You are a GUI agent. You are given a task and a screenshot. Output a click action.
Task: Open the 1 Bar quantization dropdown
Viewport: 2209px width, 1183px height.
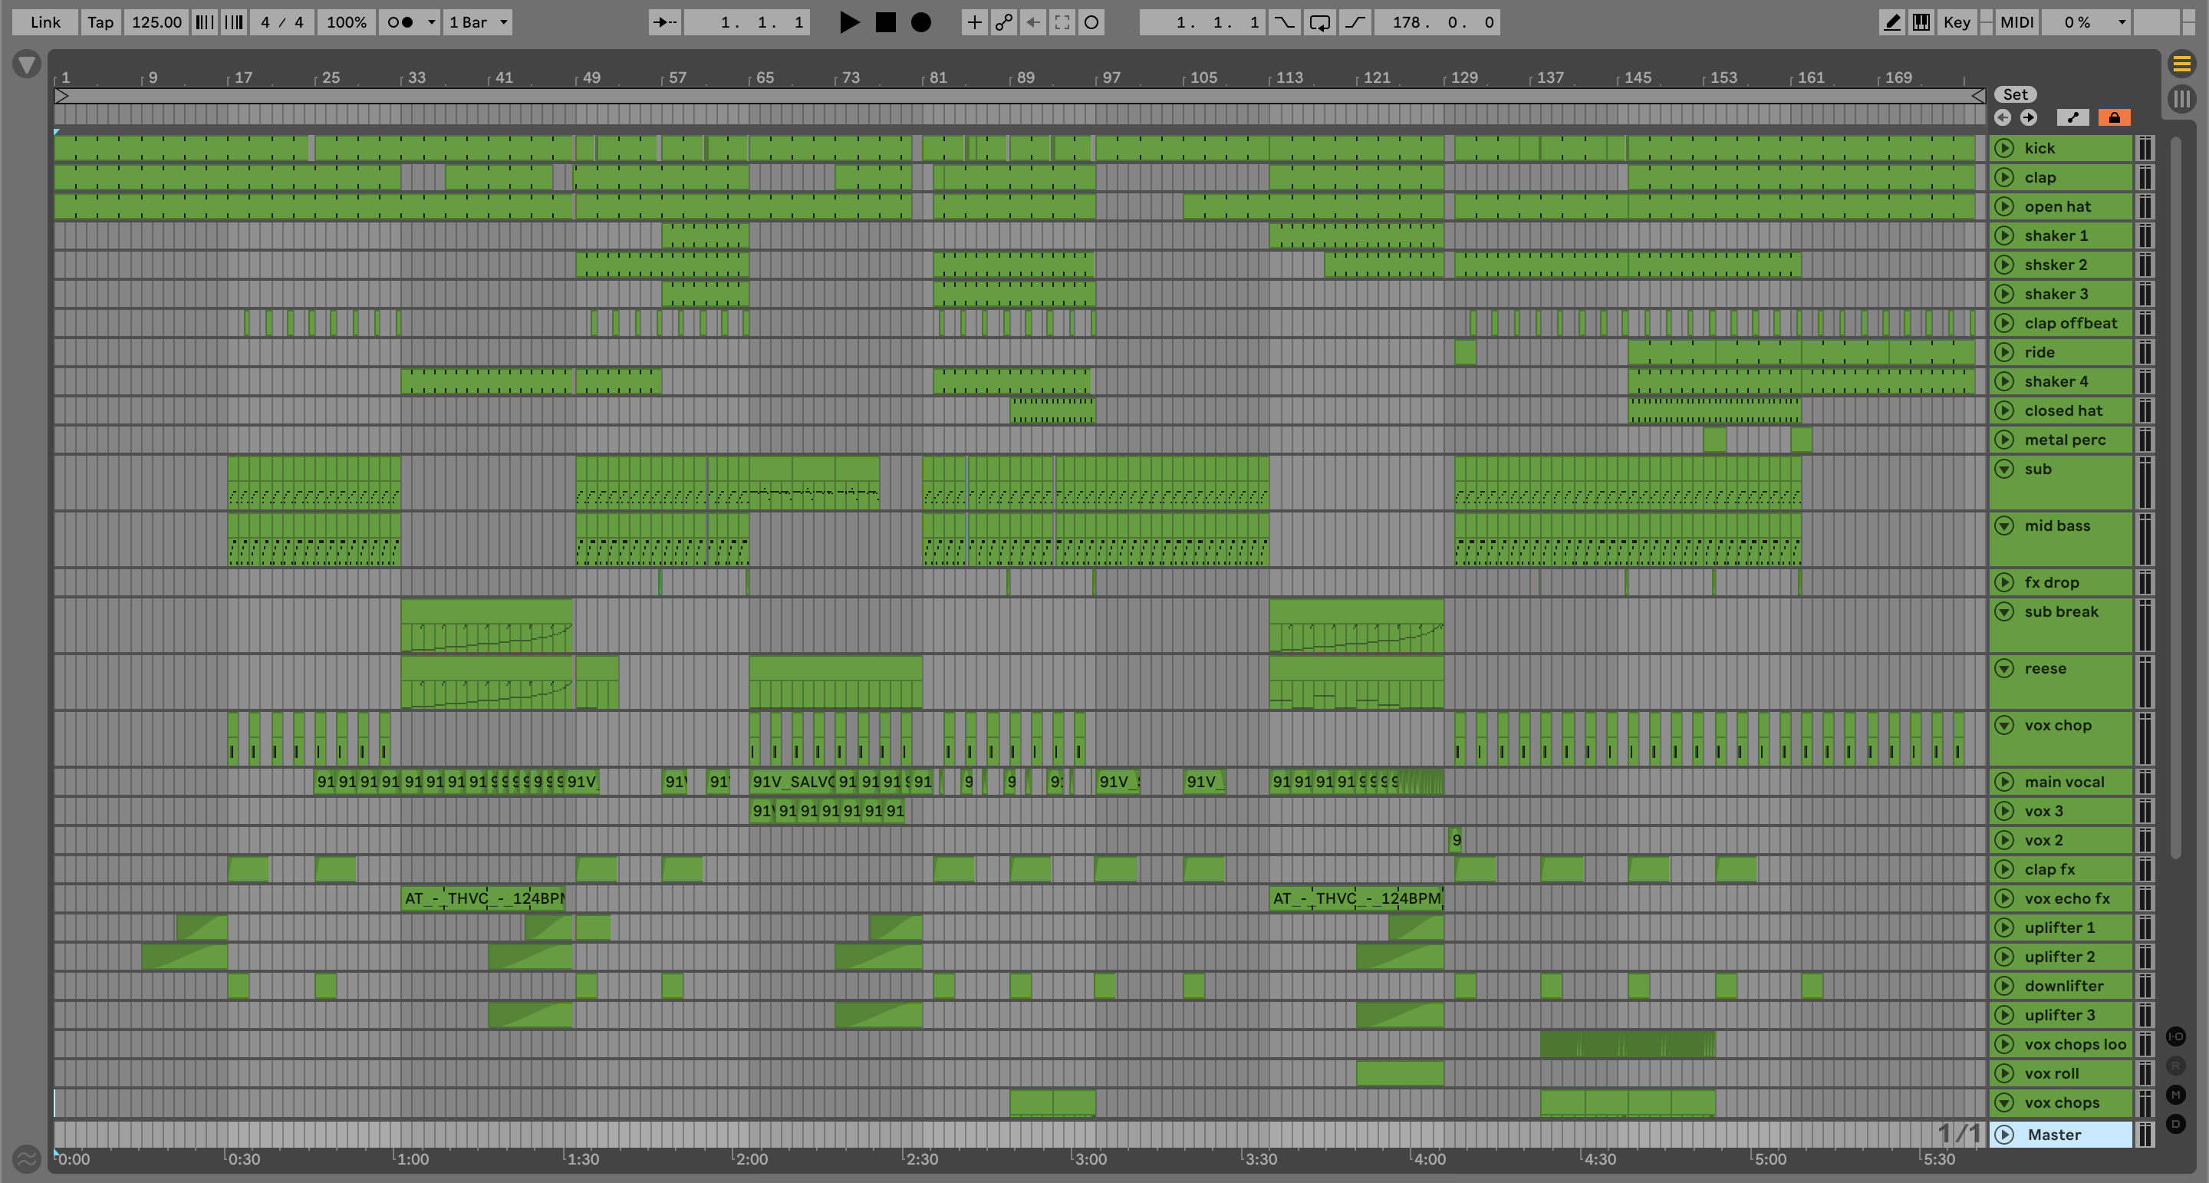[x=479, y=22]
